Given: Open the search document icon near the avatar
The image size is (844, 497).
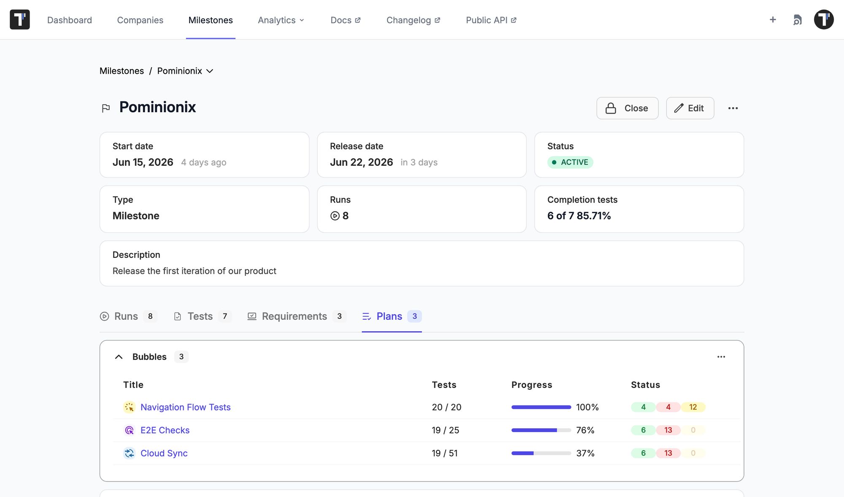Looking at the screenshot, I should [797, 20].
